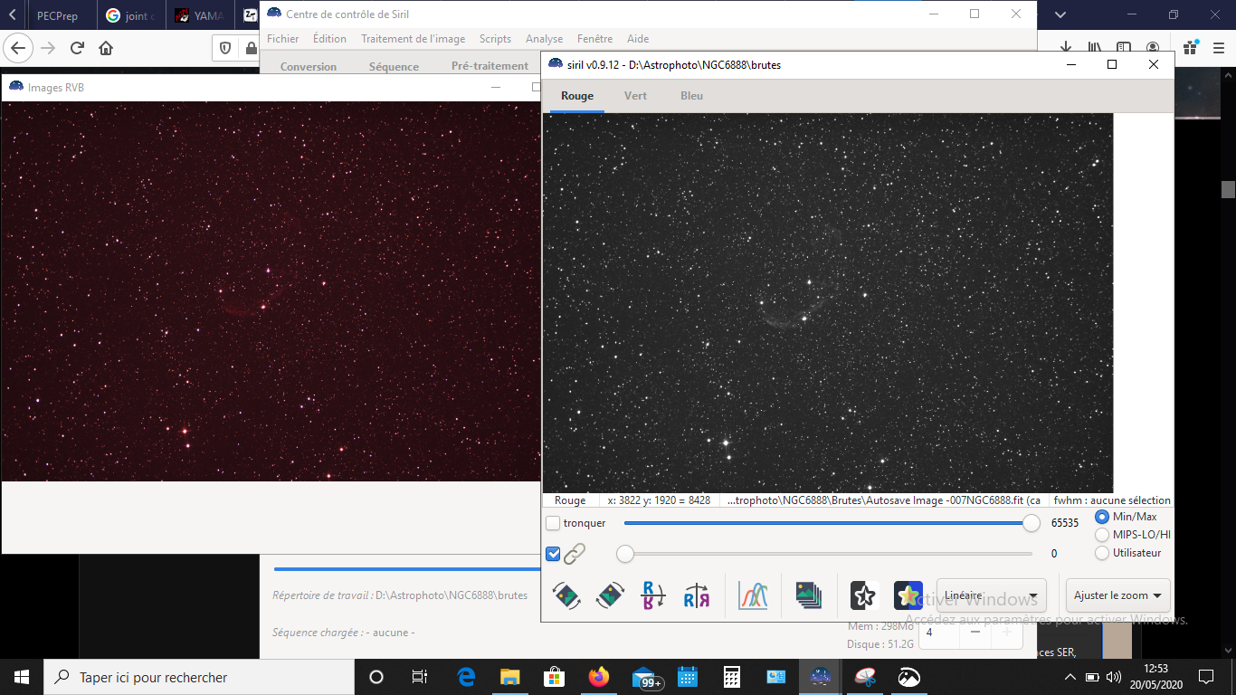Image resolution: width=1236 pixels, height=695 pixels.
Task: Click the Windows taskbar search box
Action: [x=199, y=677]
